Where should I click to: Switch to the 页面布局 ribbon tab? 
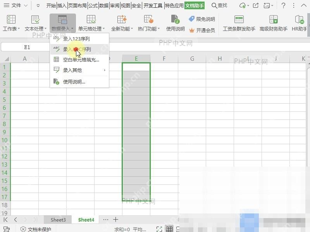pos(77,5)
